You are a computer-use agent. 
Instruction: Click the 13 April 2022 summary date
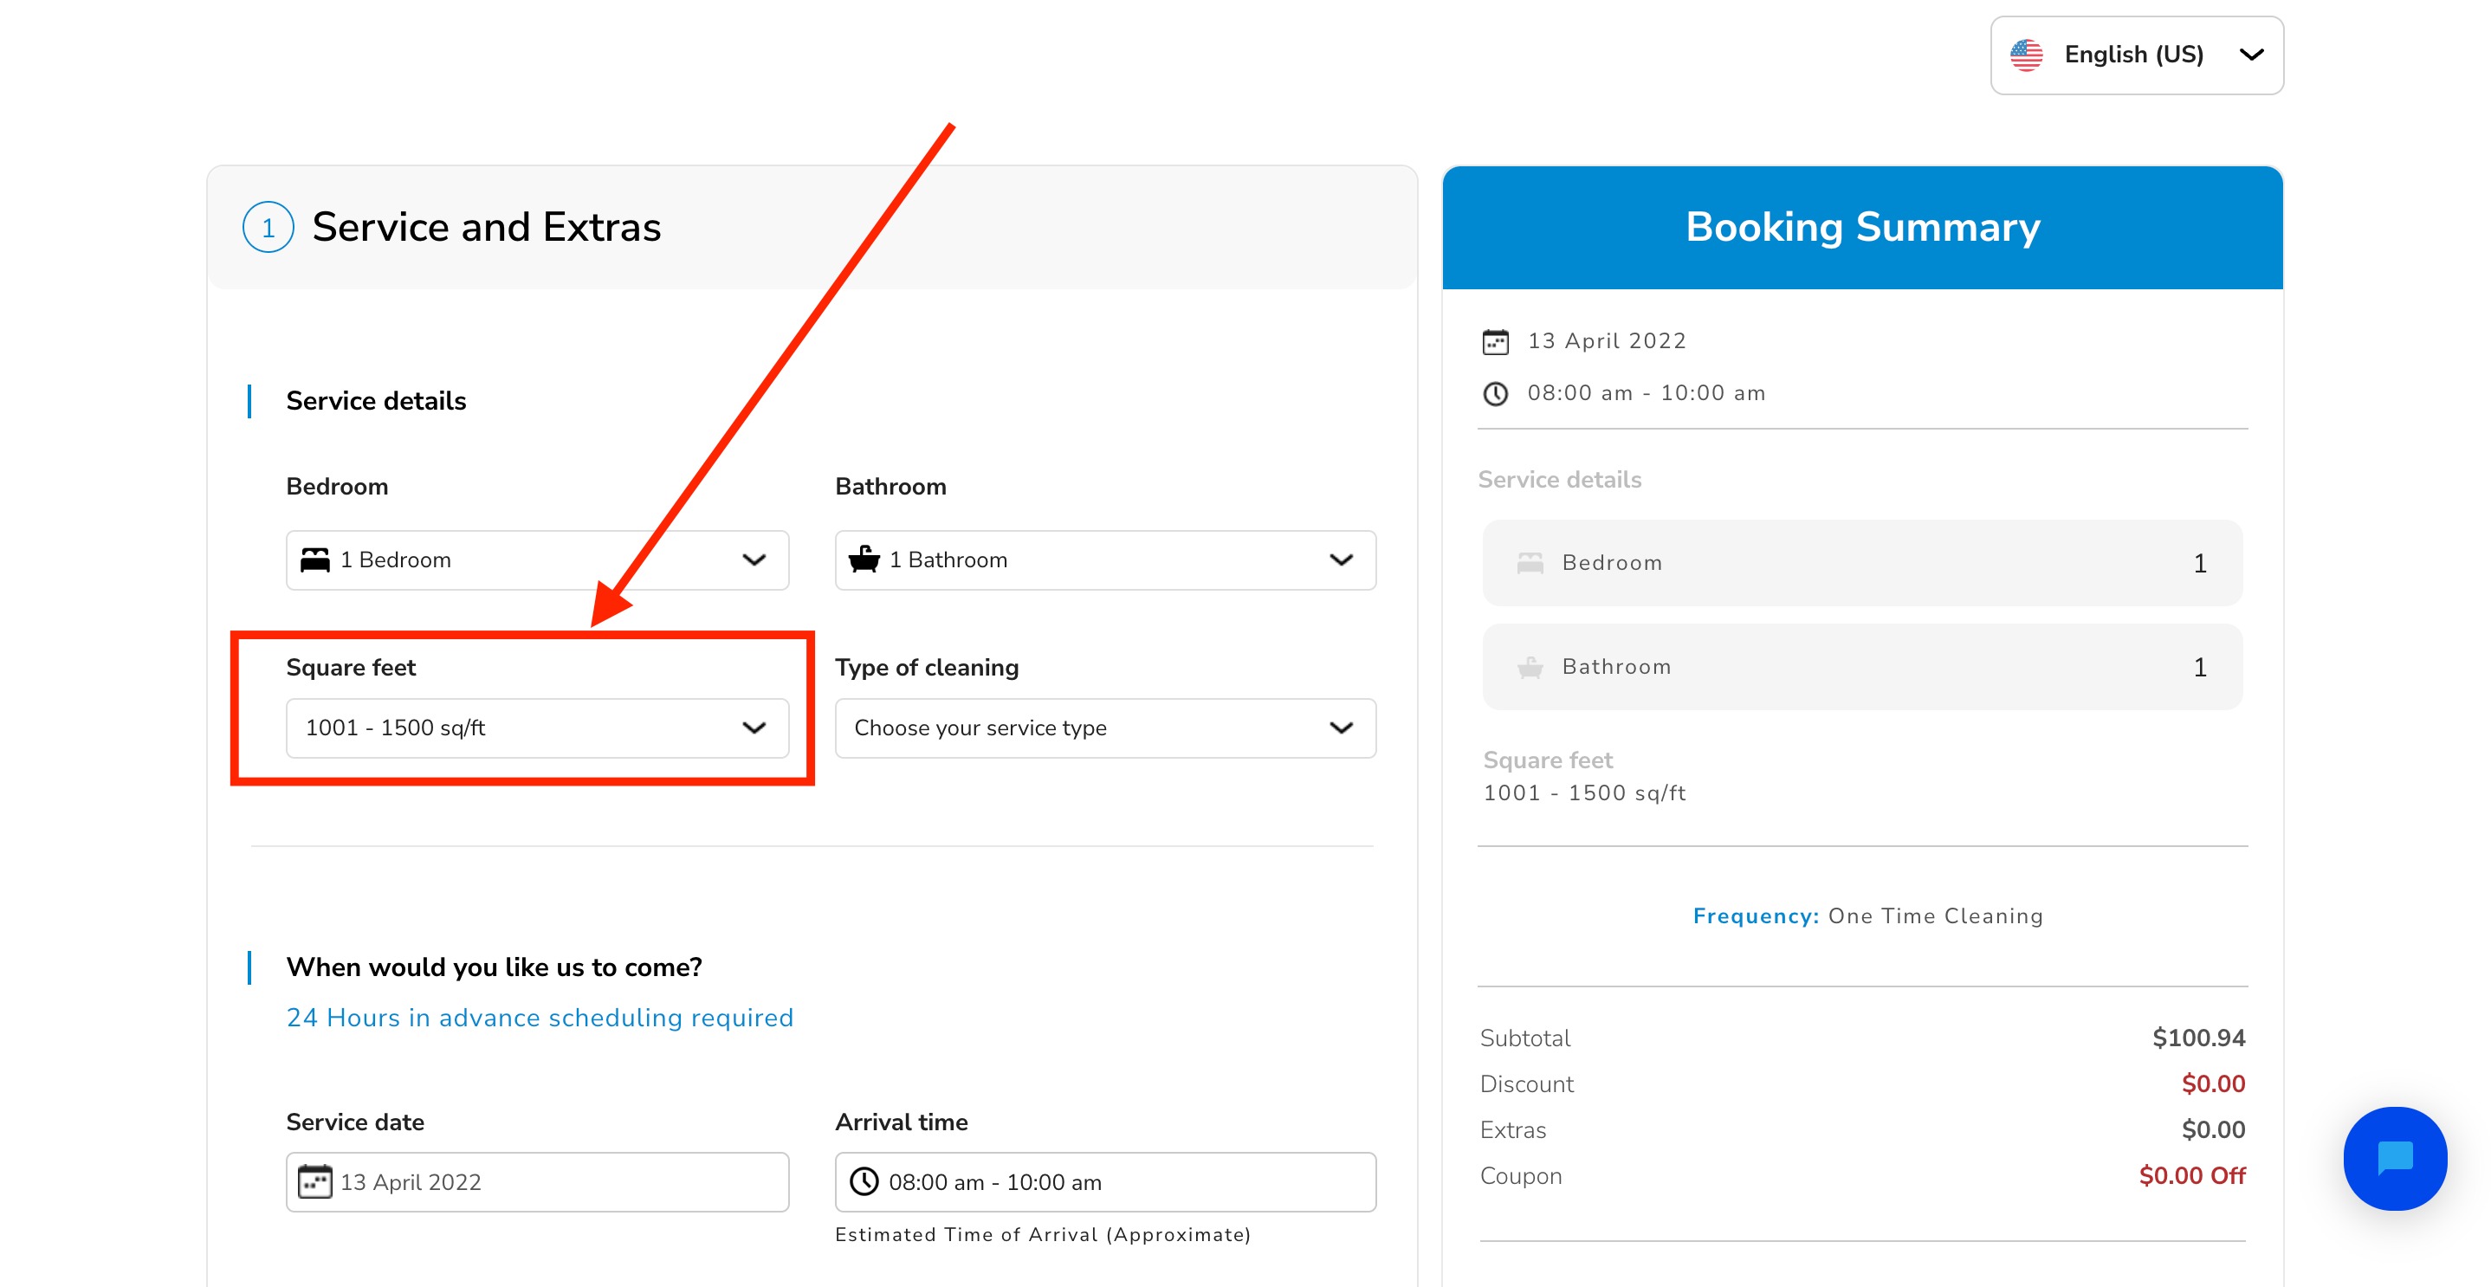pyautogui.click(x=1606, y=341)
